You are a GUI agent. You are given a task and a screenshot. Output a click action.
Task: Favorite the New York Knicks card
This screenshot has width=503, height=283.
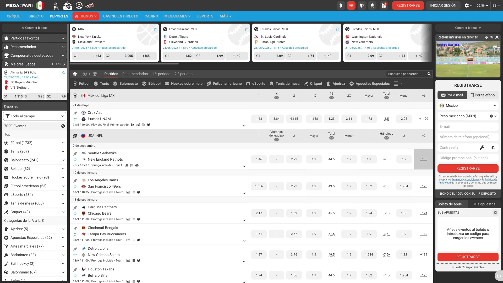pyautogui.click(x=155, y=29)
